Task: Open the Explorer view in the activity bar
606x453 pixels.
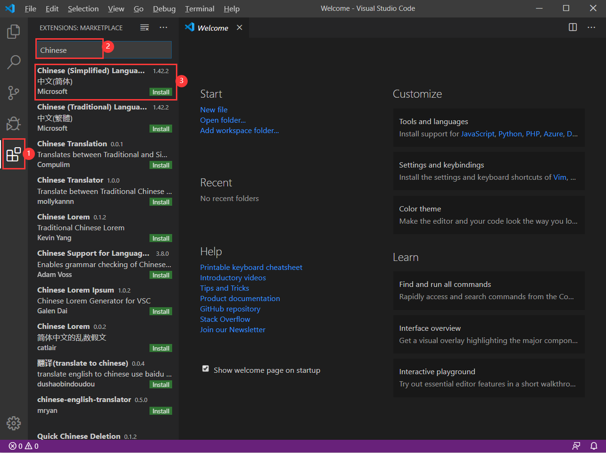Action: (13, 31)
